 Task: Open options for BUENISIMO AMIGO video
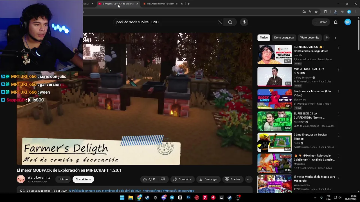[339, 47]
